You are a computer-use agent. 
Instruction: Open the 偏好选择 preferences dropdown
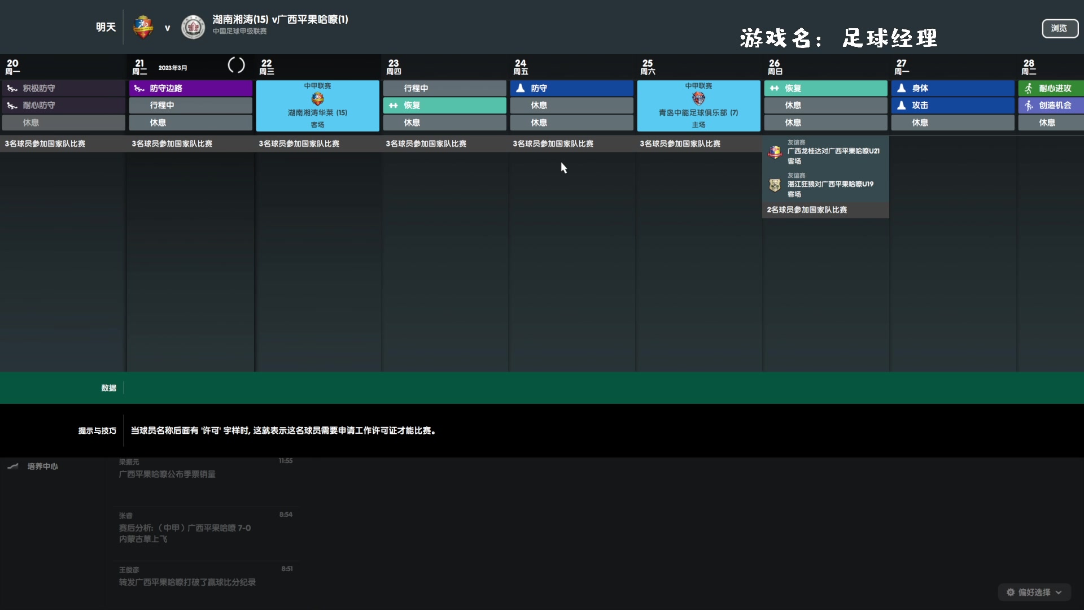1034,592
